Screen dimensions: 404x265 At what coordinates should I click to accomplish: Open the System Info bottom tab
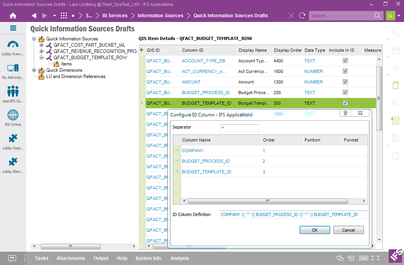[x=148, y=258]
